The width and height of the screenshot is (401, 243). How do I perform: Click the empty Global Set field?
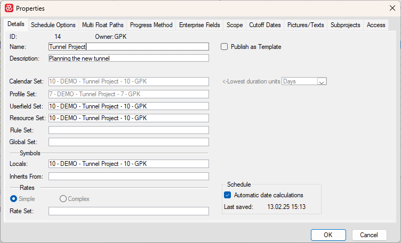129,142
